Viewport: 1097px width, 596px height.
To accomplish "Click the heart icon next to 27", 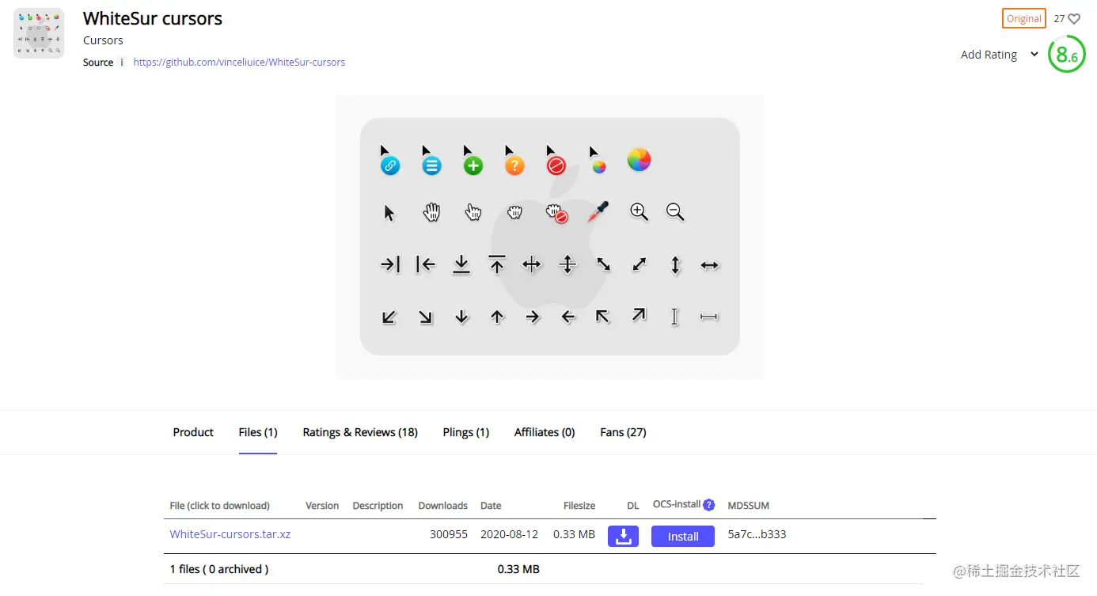I will (1074, 19).
